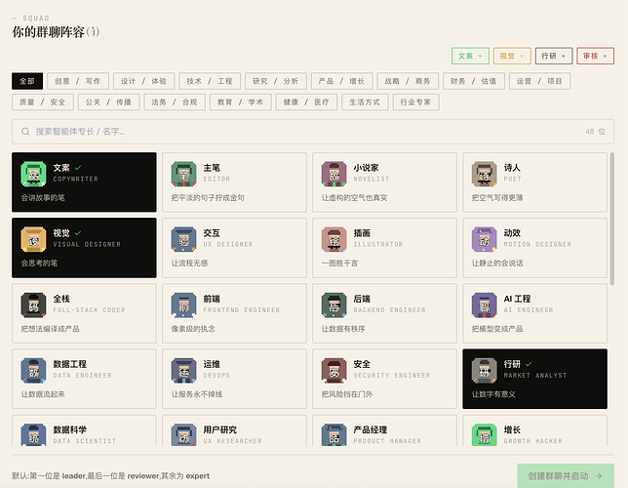Viewport: 628px width, 488px height.
Task: Click the 主笔 Editor avatar icon
Action: (x=183, y=174)
